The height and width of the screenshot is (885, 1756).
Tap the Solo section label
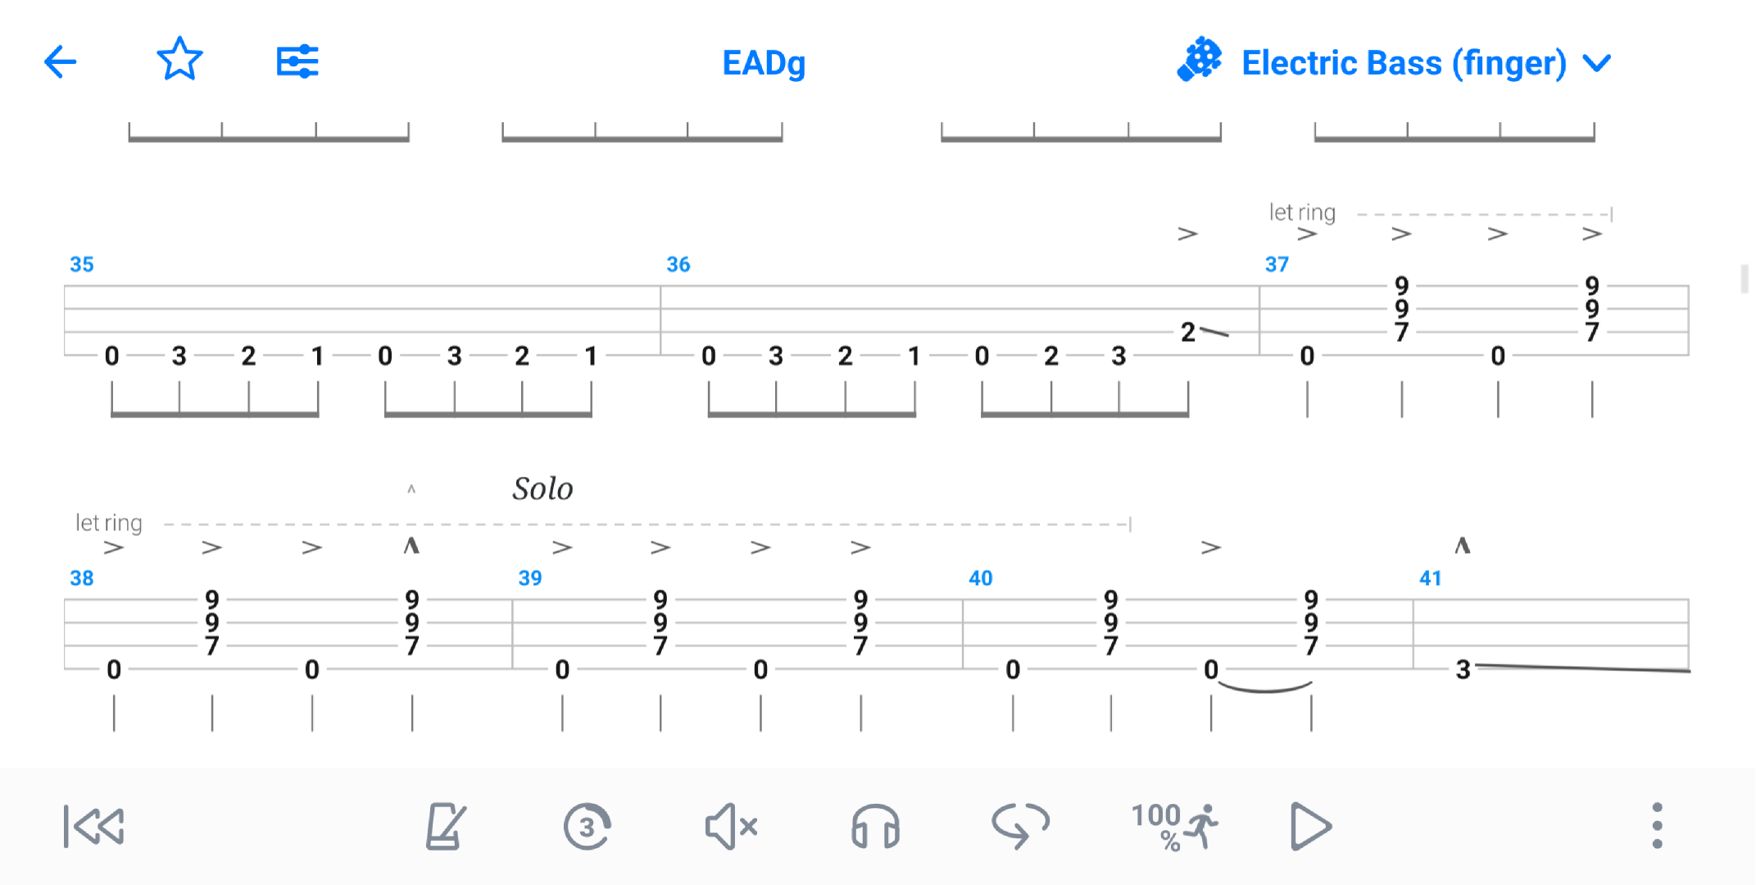pos(542,489)
